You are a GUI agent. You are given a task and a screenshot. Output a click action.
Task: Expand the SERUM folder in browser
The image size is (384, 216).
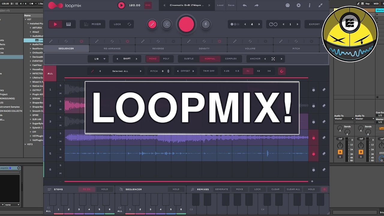point(31,98)
